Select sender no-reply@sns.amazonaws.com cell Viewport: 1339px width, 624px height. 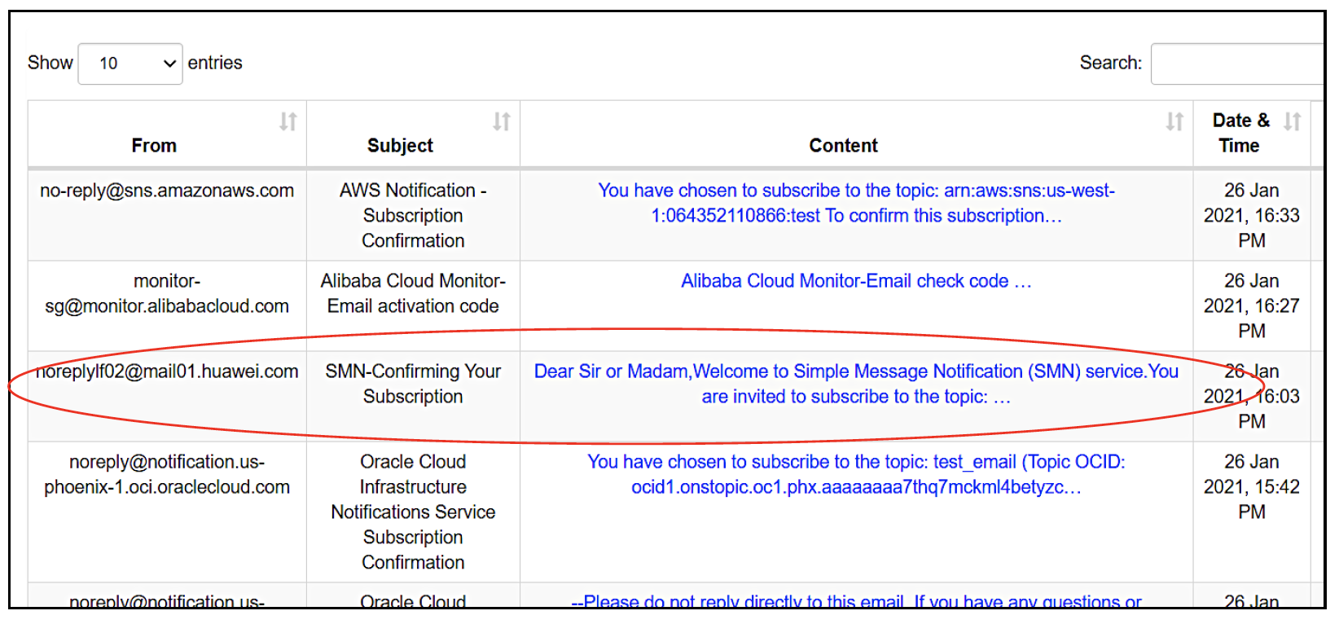click(x=167, y=215)
